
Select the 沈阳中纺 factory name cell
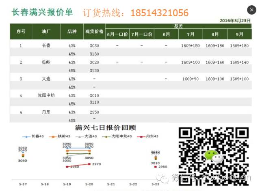tap(46, 96)
